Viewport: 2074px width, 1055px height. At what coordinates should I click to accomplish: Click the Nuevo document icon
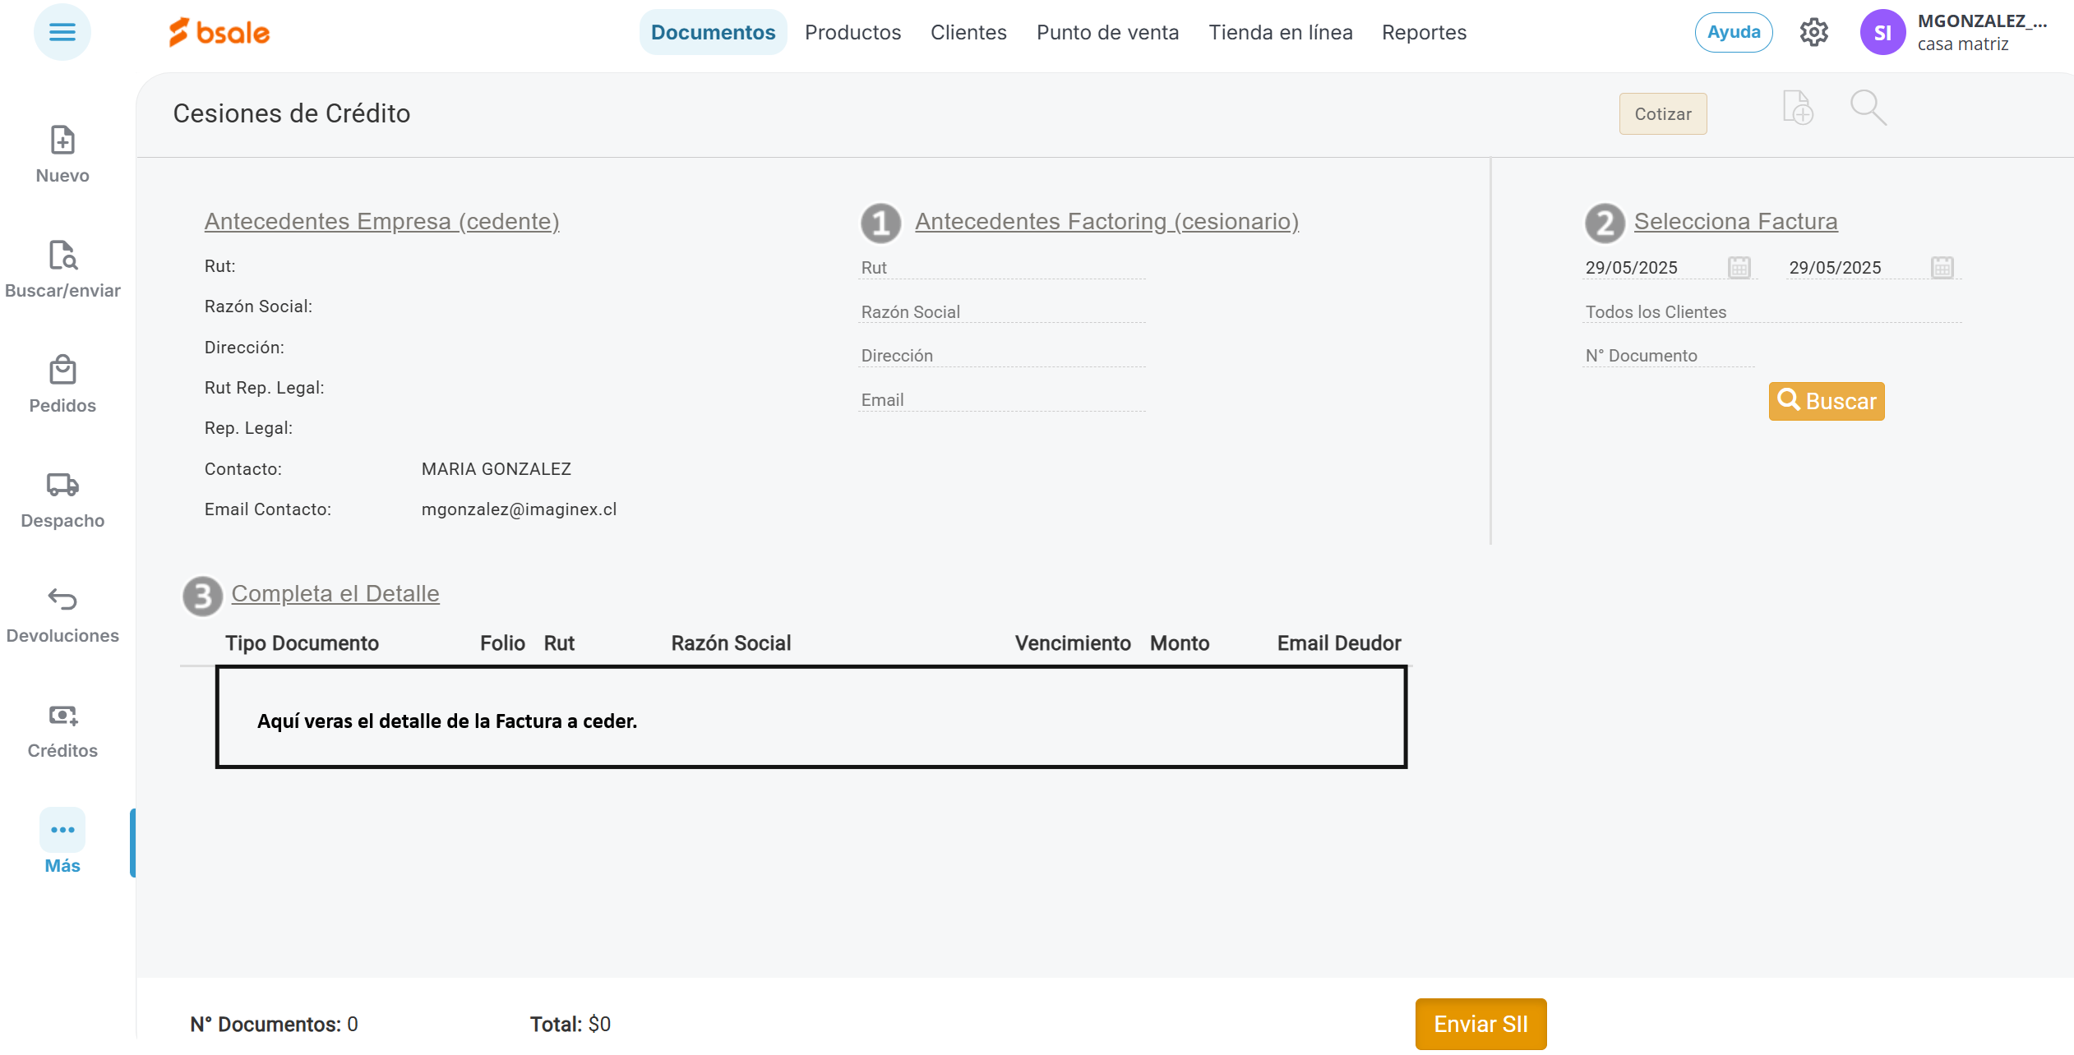click(x=62, y=141)
